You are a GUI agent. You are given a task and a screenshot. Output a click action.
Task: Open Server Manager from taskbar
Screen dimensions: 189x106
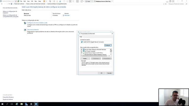pos(26,104)
